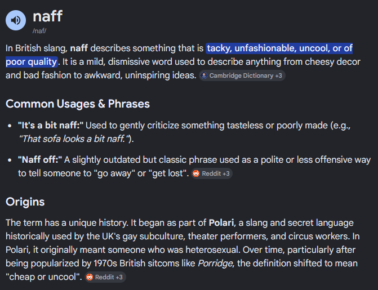Image resolution: width=378 pixels, height=290 pixels.
Task: Click Reddit icon beside "cheap or uncool"
Action: [90, 277]
